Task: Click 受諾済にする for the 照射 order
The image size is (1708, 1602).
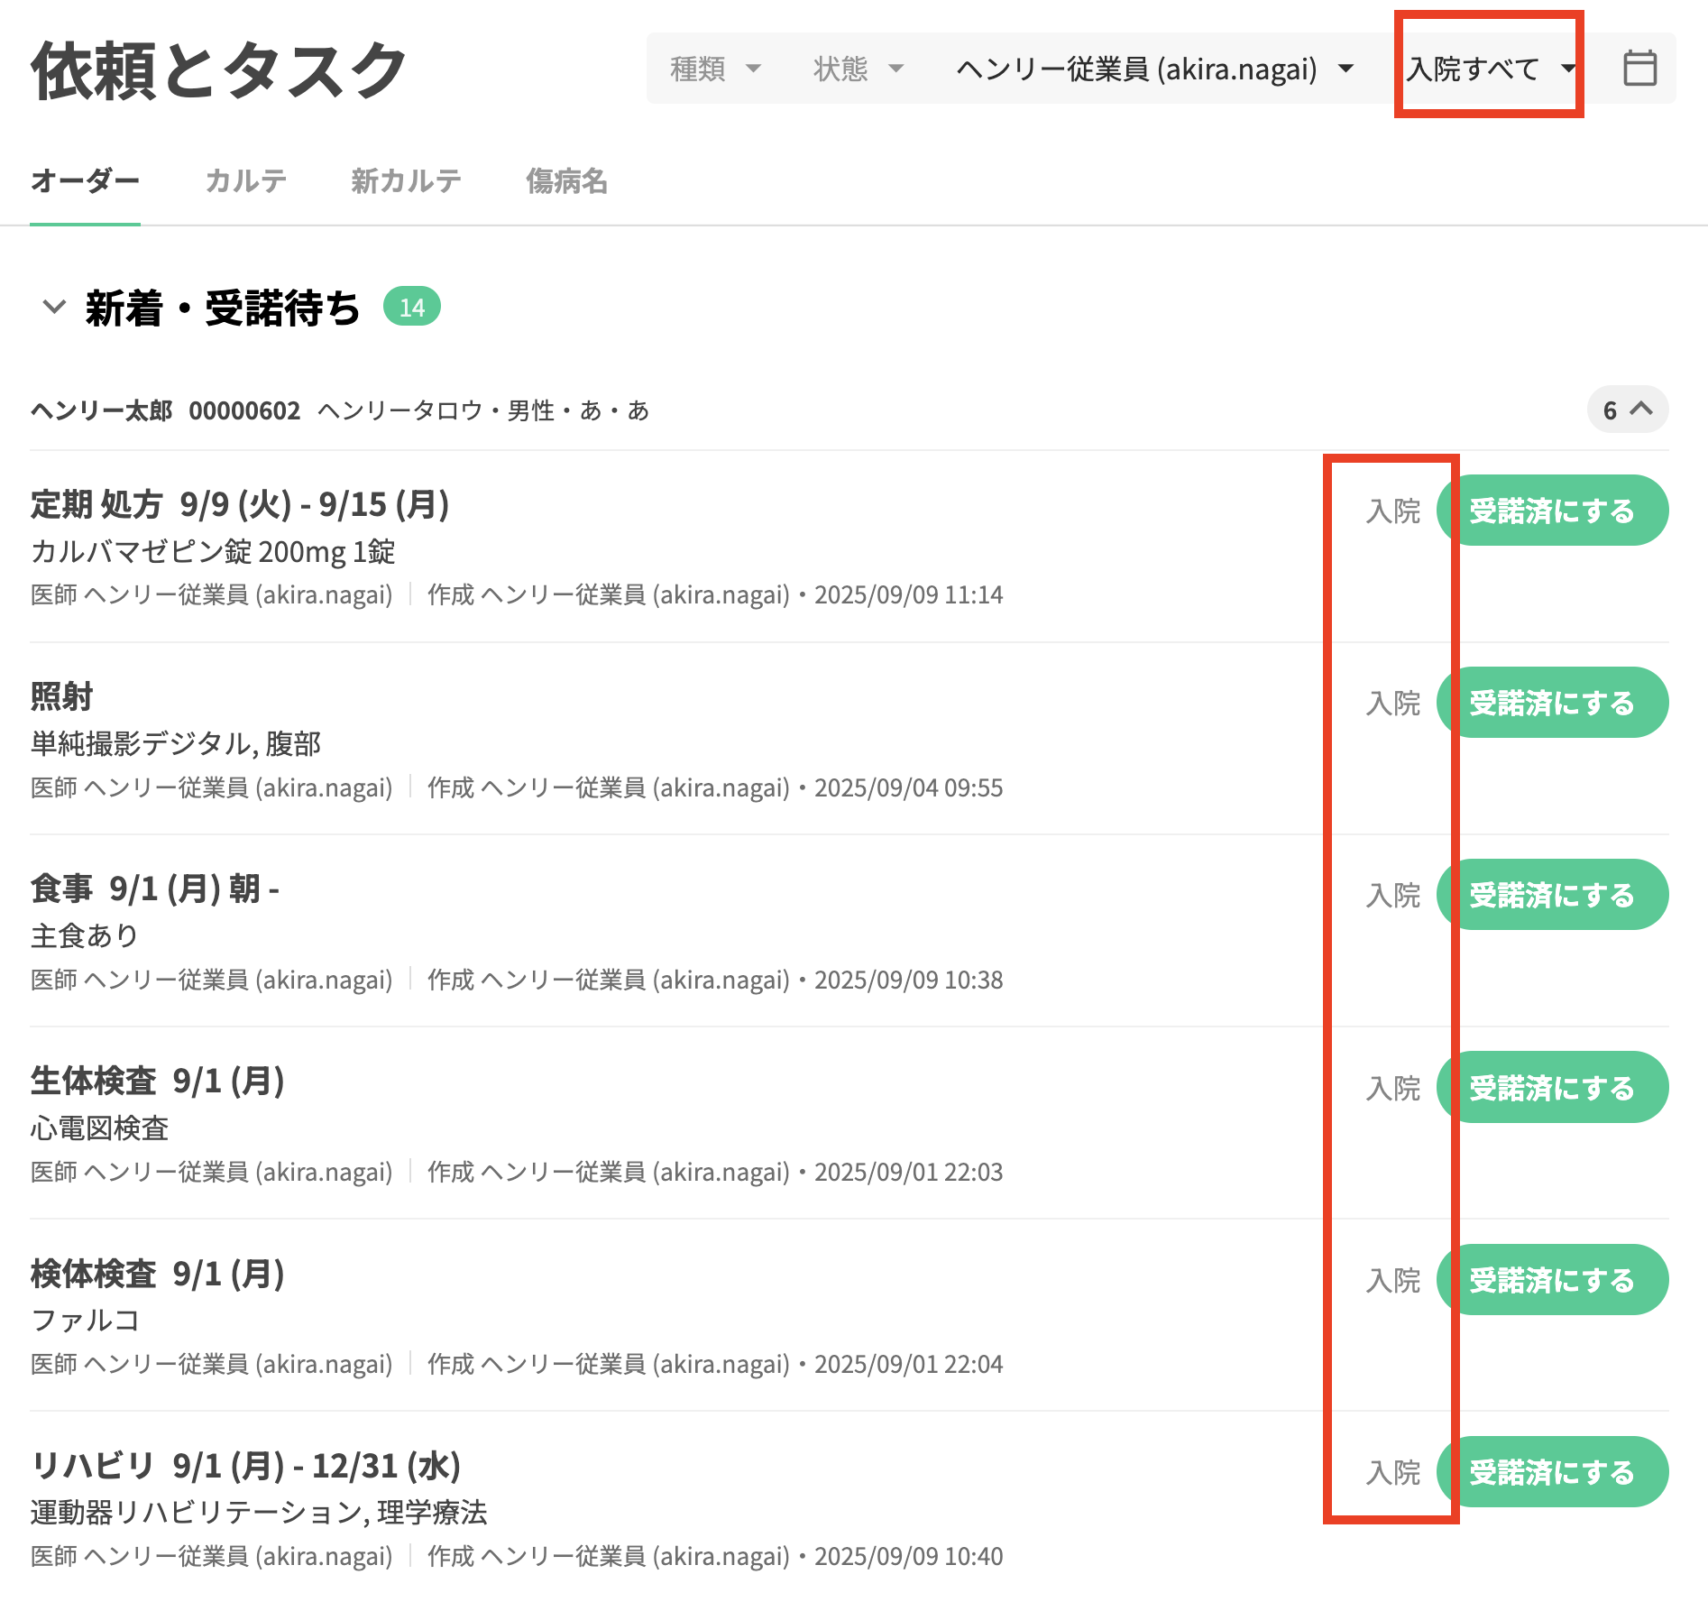Action: 1552,703
